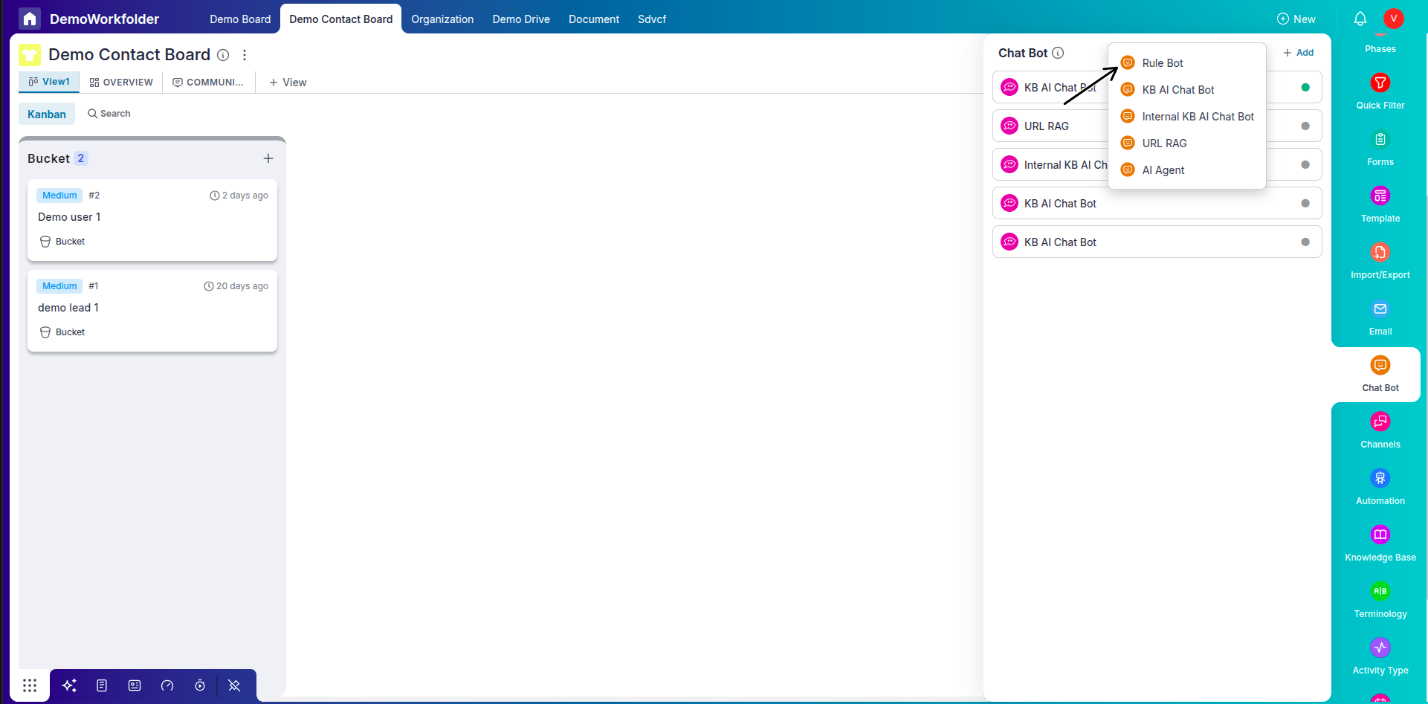This screenshot has width=1428, height=704.
Task: Switch to the Document tab
Action: tap(594, 19)
